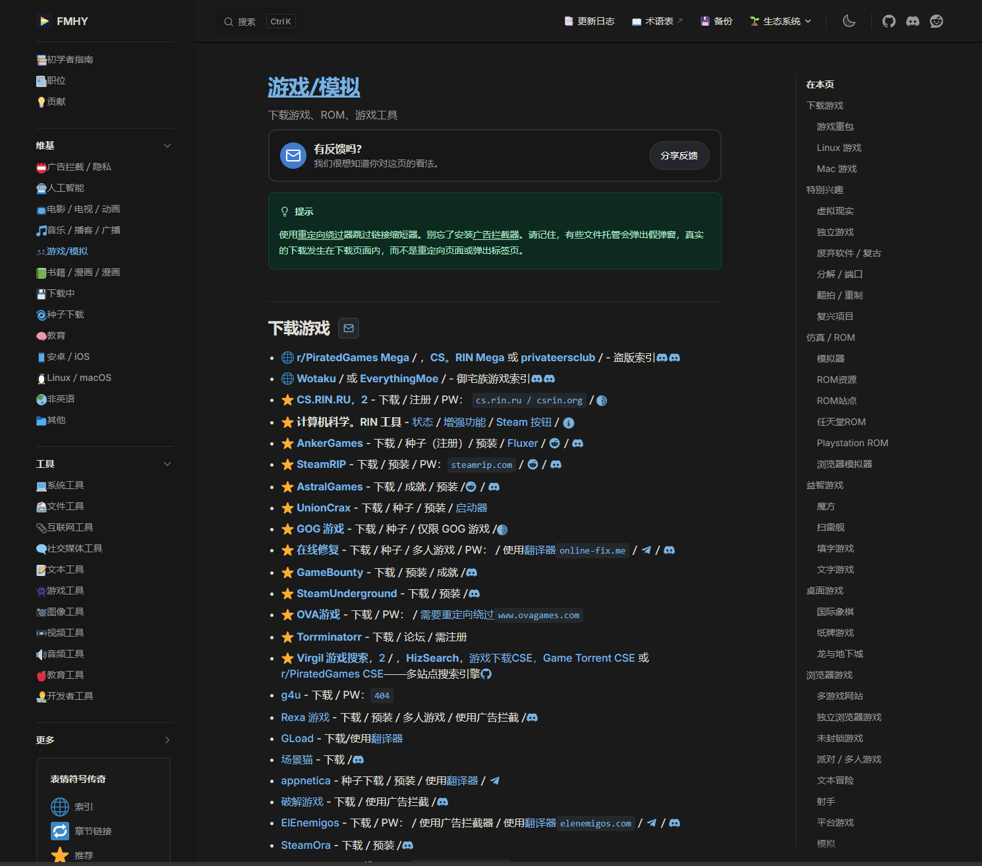Open Discord icon on ElEnemigos row
The image size is (982, 866).
click(x=674, y=823)
